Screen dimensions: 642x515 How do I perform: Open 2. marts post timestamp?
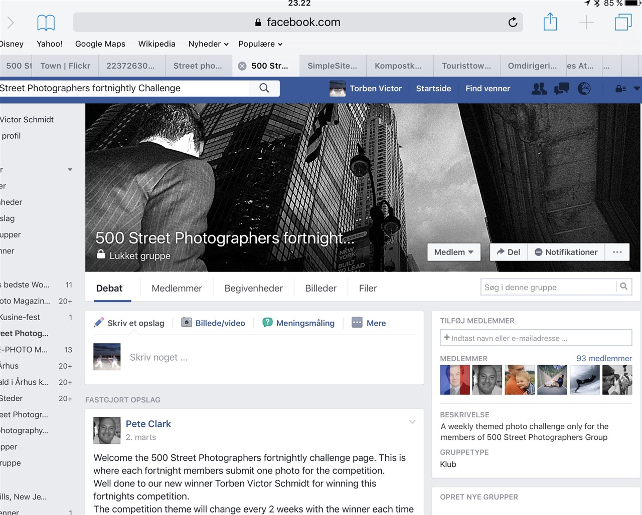[140, 437]
